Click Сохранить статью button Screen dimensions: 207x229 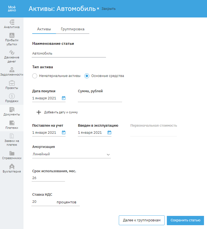coord(185,220)
